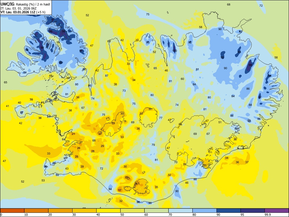This screenshot has height=217, width=289.
Task: Pick the 20–30 legend color block
Action: point(60,211)
